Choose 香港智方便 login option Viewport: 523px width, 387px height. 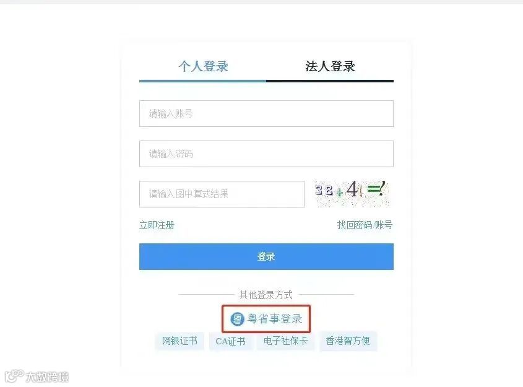[x=348, y=341]
